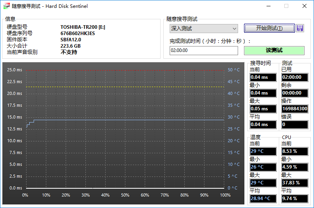Click the 平均 temperature 28.94 °C field
Viewport: 314px width, 208px height.
click(263, 199)
